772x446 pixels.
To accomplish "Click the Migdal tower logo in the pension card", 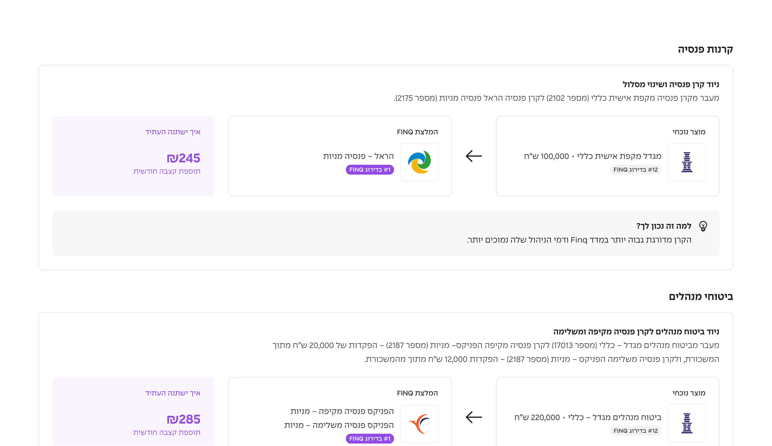I will 687,162.
